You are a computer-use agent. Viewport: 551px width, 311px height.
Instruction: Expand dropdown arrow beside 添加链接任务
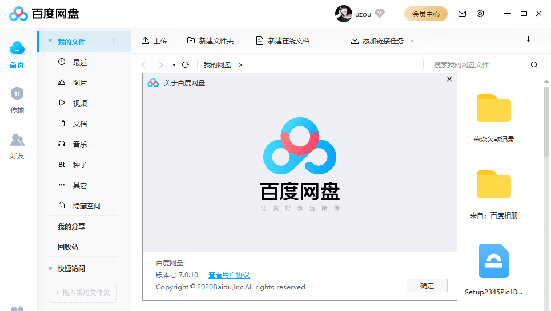pos(412,41)
